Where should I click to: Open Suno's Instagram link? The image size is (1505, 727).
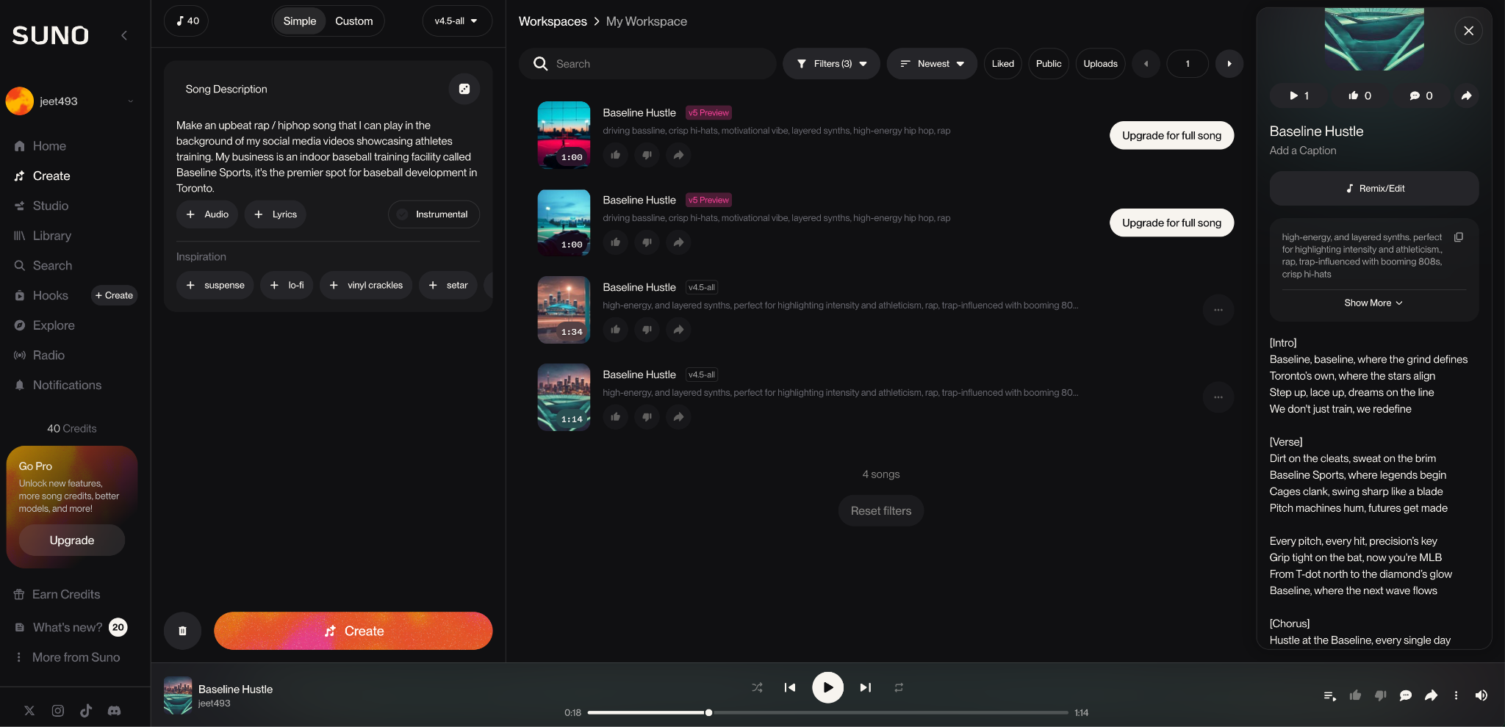[x=58, y=711]
